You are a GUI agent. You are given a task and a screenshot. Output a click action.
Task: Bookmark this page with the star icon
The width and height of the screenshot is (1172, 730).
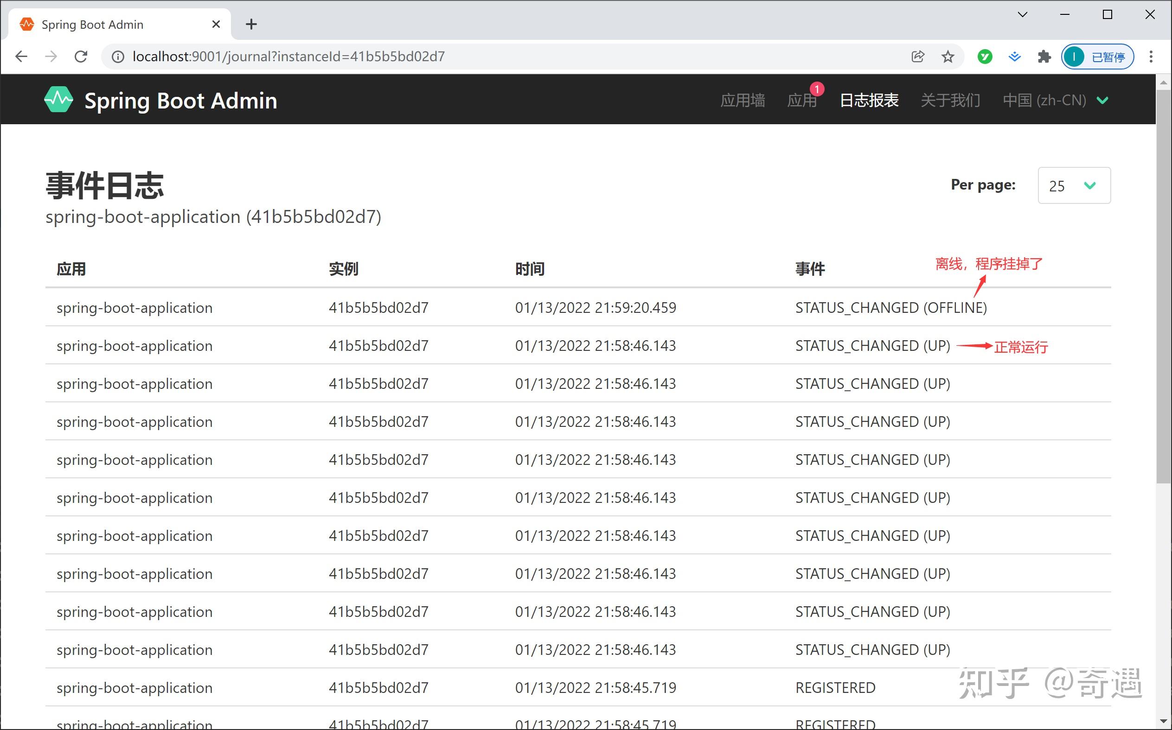click(948, 57)
